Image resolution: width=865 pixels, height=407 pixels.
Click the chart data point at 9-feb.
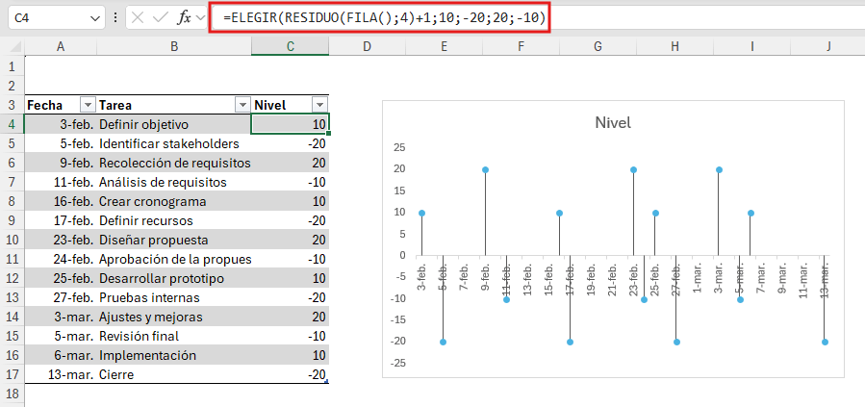click(x=485, y=170)
